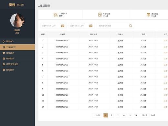The height and width of the screenshot is (126, 168).
Task: Open 商家管理 menu item
Action: point(17,58)
